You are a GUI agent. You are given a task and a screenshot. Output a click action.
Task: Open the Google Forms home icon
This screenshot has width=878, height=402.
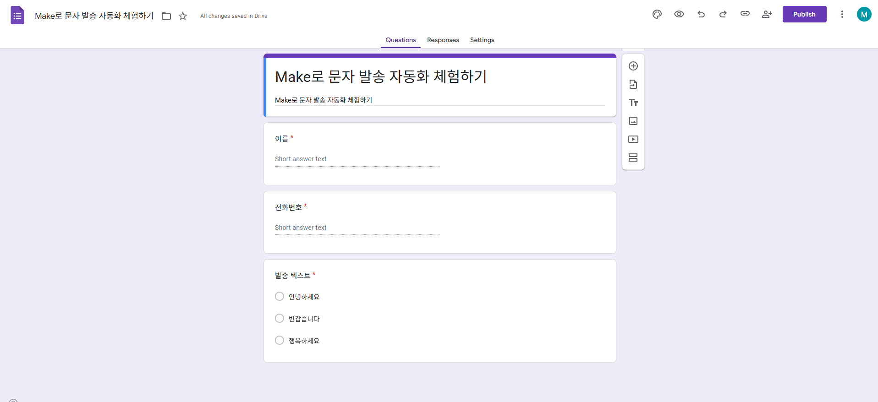click(17, 15)
